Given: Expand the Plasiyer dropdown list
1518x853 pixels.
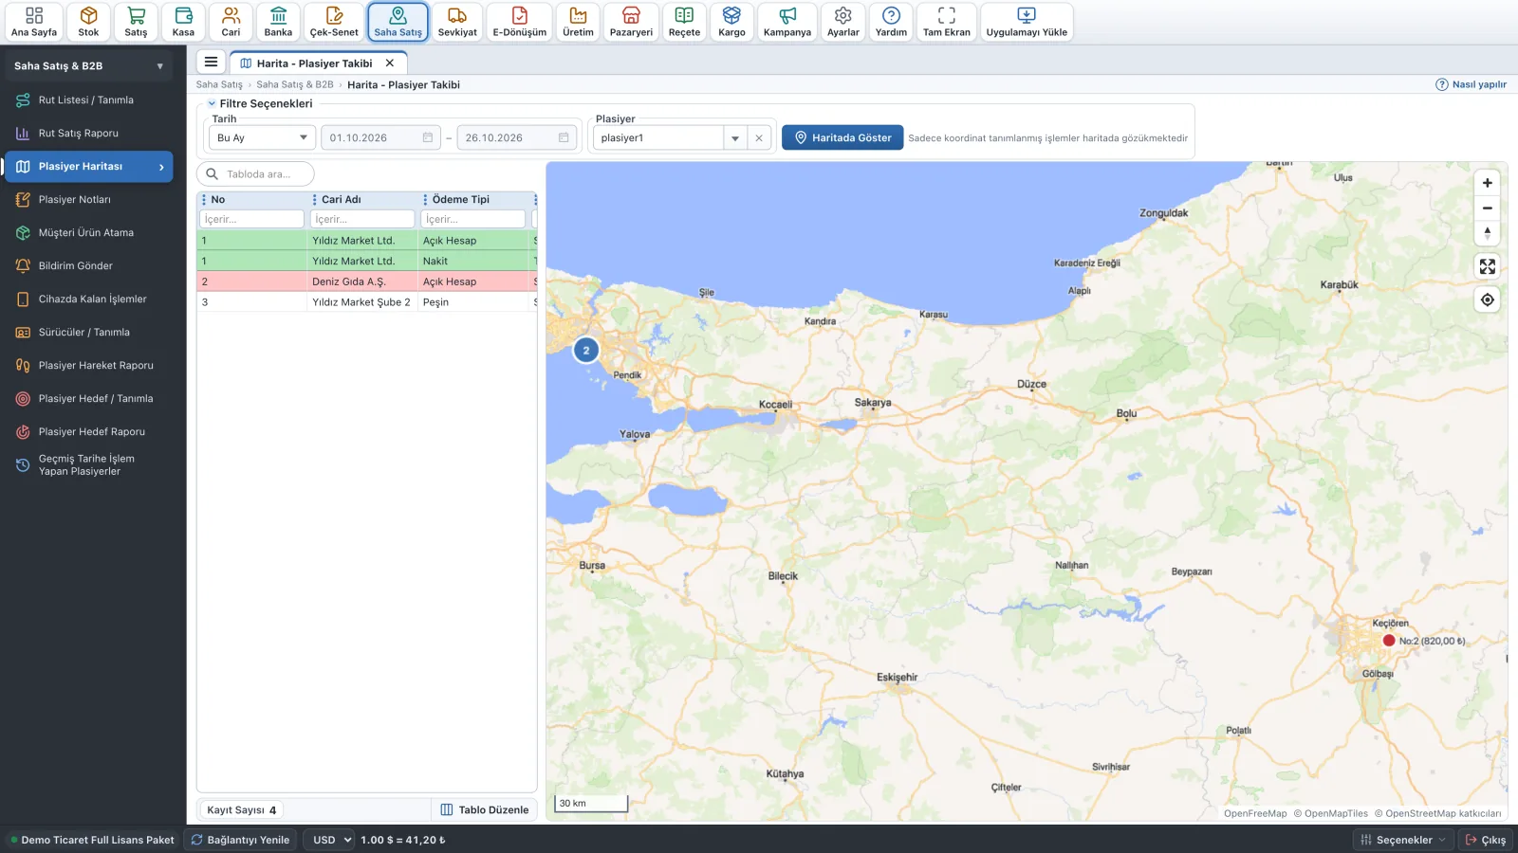Looking at the screenshot, I should (x=735, y=138).
